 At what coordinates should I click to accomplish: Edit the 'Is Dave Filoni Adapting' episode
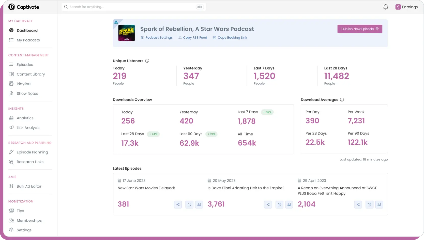(279, 204)
